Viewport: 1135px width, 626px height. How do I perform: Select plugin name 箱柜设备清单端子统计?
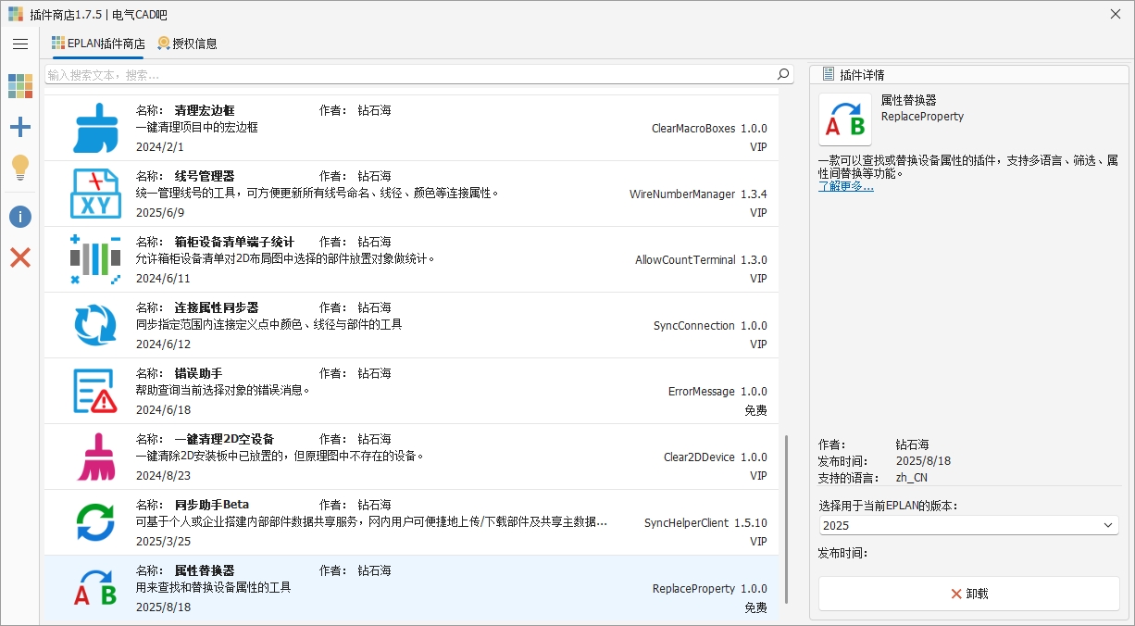pyautogui.click(x=234, y=242)
